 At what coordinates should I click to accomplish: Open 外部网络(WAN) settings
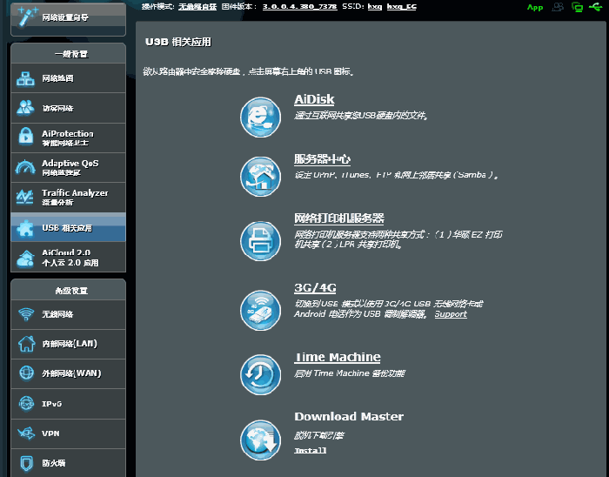click(x=69, y=373)
